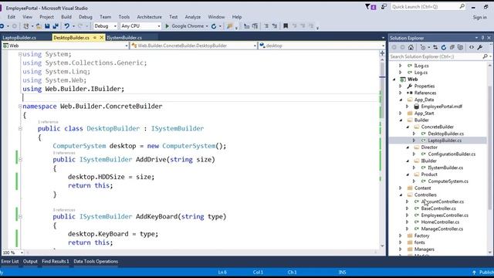Expand the Properties node in Solution Explorer
Image resolution: width=494 pixels, height=278 pixels.
tap(401, 86)
